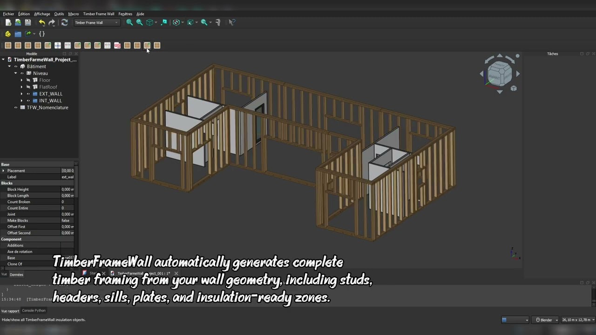
Task: Click the blue cross wall junction icon
Action: pos(58,46)
